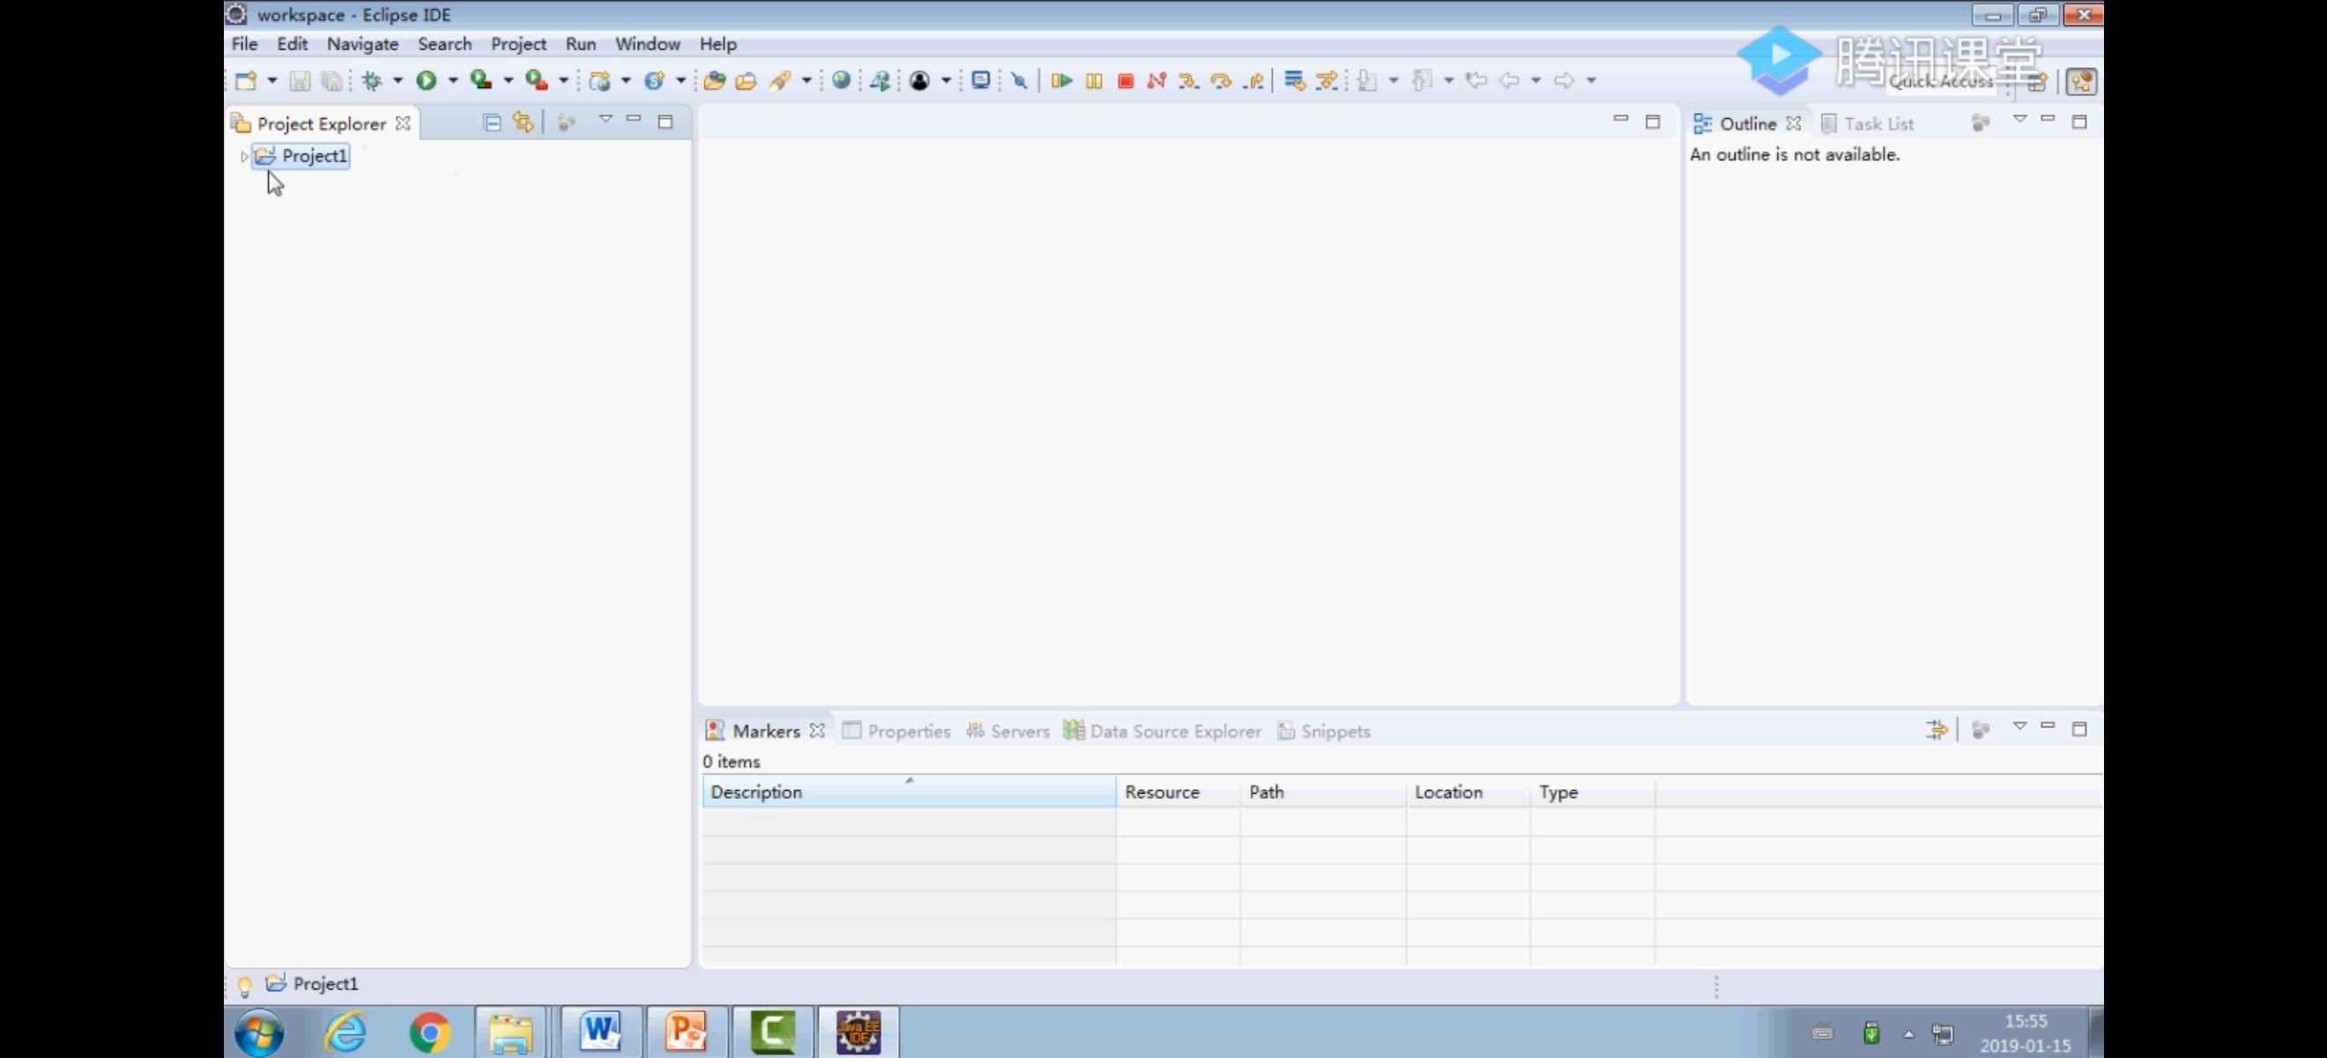Switch to the Servers tab
The width and height of the screenshot is (2327, 1058).
[1007, 731]
